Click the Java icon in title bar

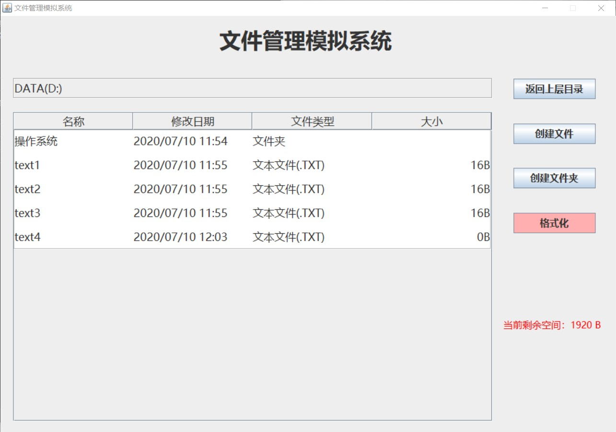pyautogui.click(x=7, y=8)
